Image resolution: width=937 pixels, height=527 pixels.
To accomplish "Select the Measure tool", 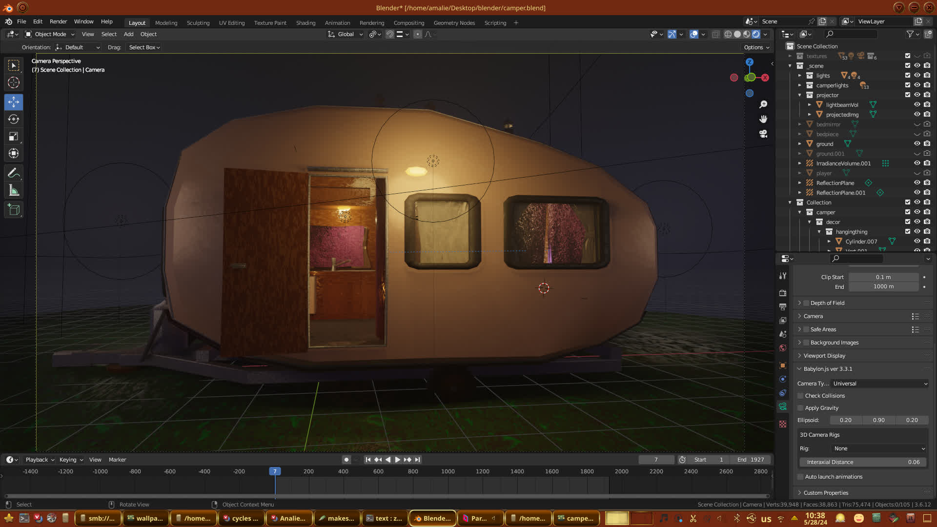I will [x=14, y=191].
